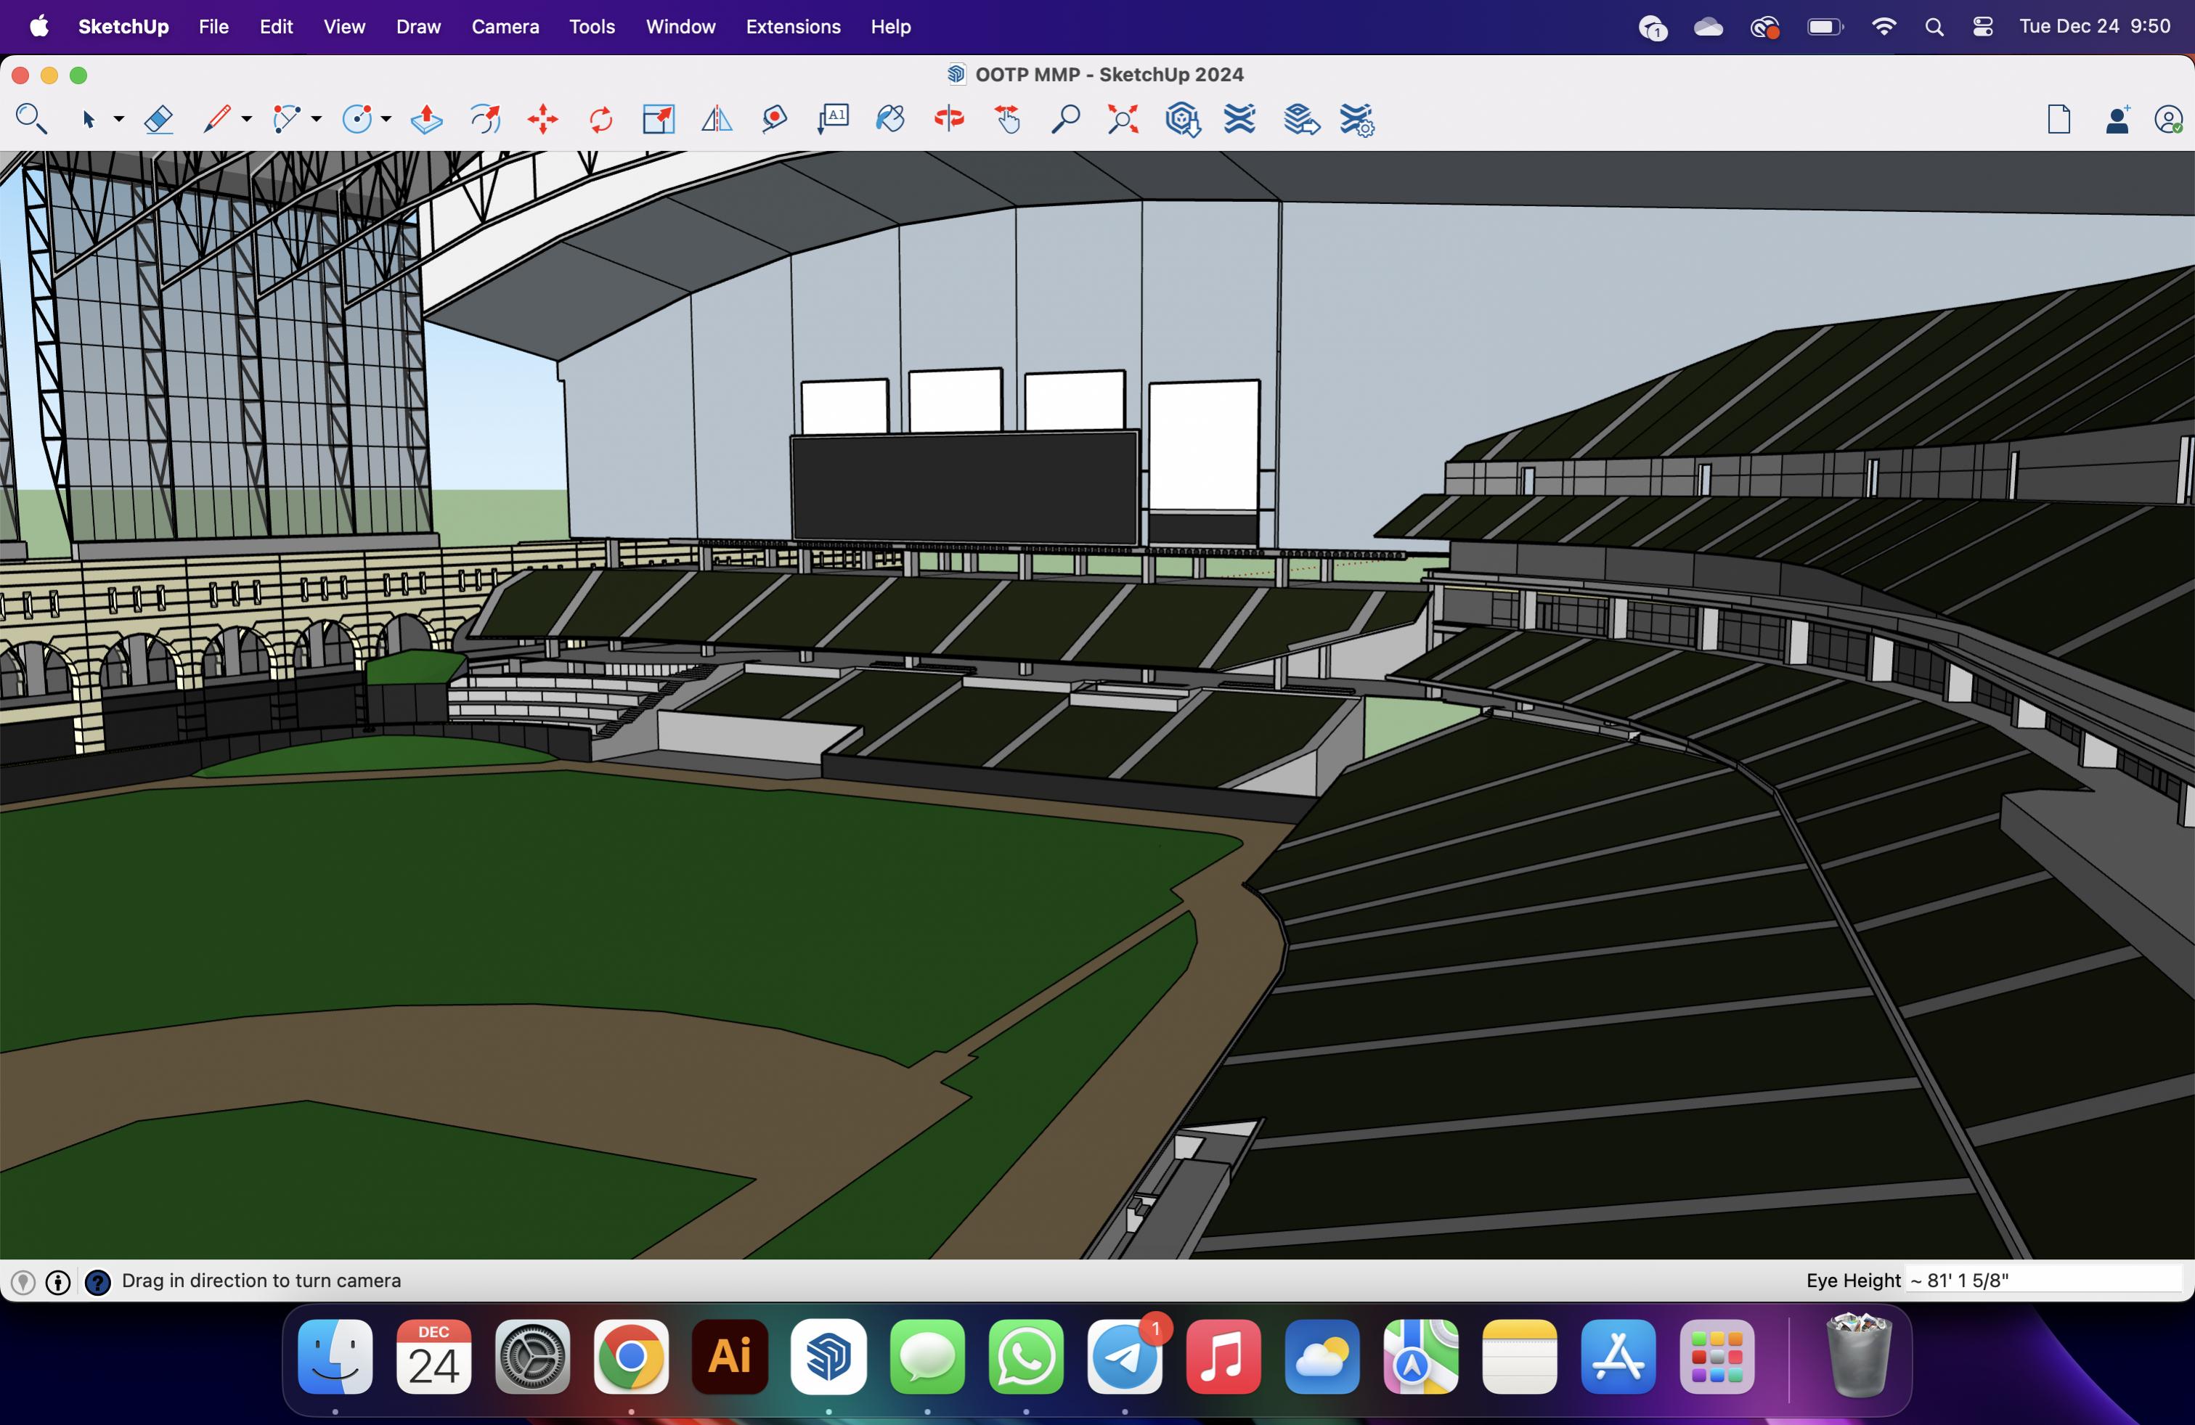Screen dimensions: 2195x1425
Task: Open the signed-in user account icon
Action: coord(2168,119)
